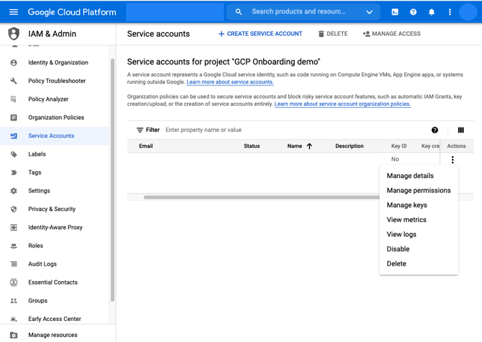Activate Cloud Shell icon
482x342 pixels.
[x=394, y=12]
